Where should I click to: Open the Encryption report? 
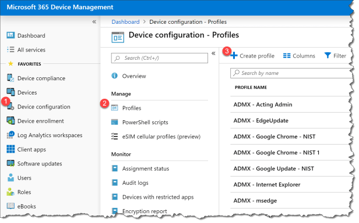click(x=145, y=211)
